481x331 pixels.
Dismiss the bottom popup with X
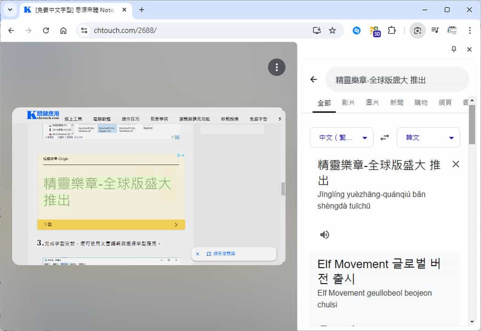point(198,254)
